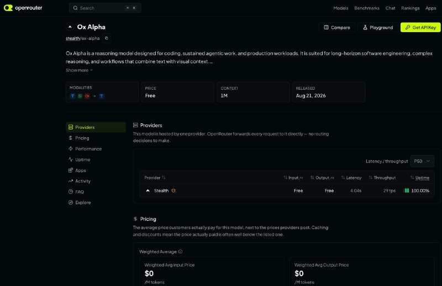
Task: Copy the stealth/ox-alpha model ID
Action: coord(106,38)
